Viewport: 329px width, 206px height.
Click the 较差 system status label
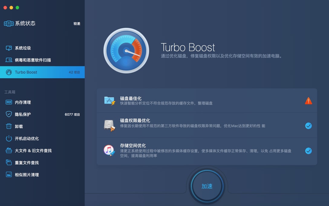coord(77,24)
